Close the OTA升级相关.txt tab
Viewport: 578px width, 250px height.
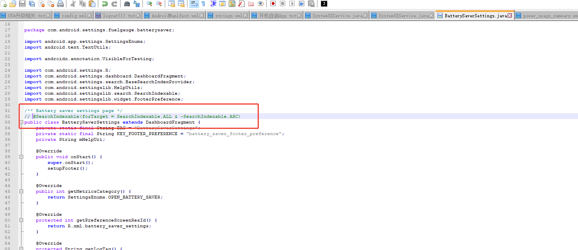(x=48, y=16)
